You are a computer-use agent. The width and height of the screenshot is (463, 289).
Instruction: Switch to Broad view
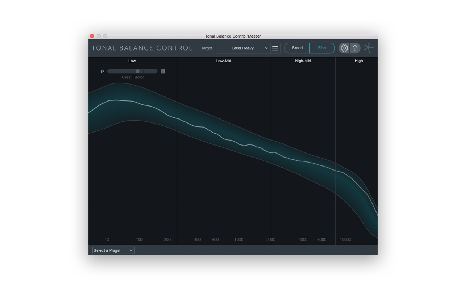coord(297,48)
